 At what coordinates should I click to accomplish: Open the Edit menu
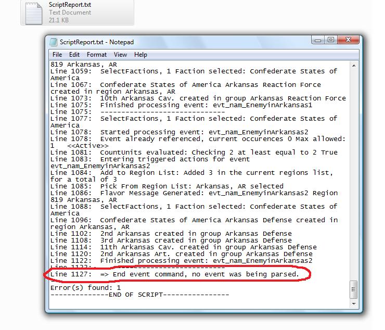[74, 55]
